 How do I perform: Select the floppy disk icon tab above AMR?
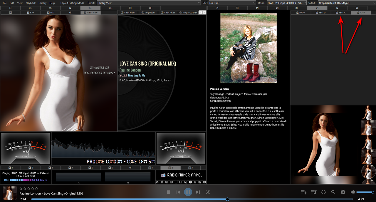point(357,8)
